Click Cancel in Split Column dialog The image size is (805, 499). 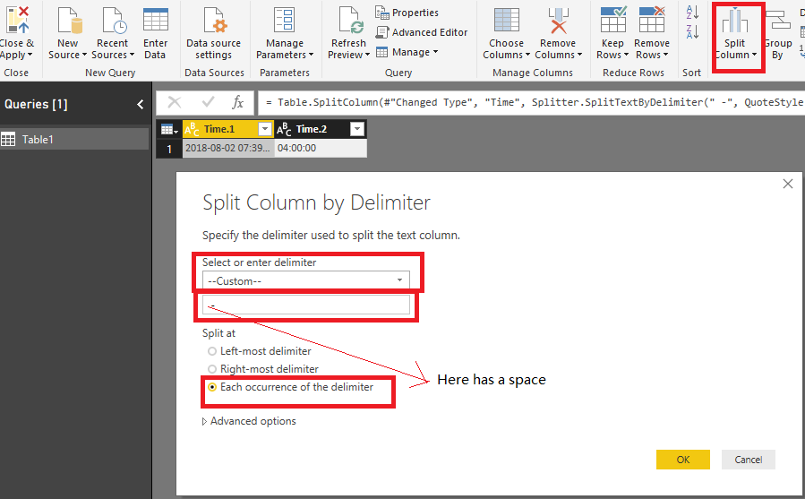748,460
